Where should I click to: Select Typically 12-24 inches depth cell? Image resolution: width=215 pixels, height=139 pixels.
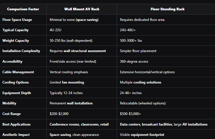pyautogui.click(x=66, y=93)
